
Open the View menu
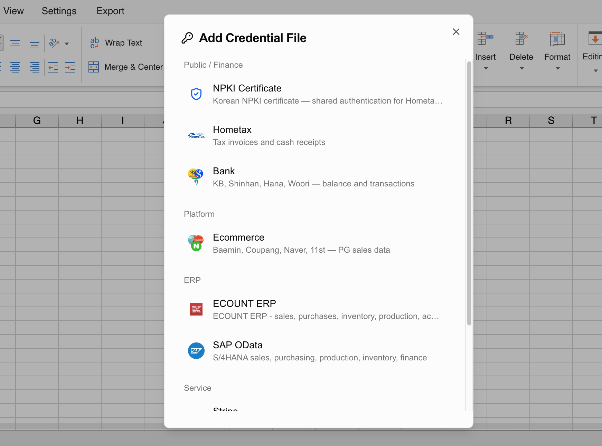coord(13,11)
